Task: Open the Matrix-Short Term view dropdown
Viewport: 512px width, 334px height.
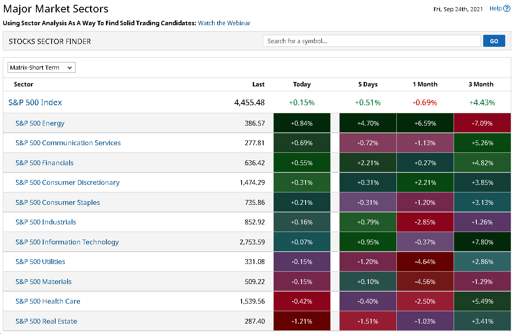Action: 42,68
